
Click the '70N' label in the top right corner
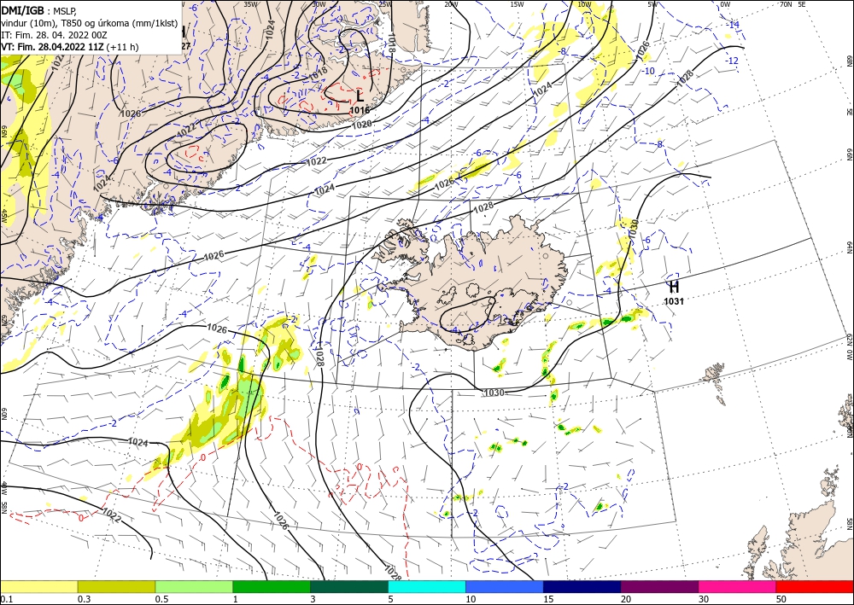(786, 4)
